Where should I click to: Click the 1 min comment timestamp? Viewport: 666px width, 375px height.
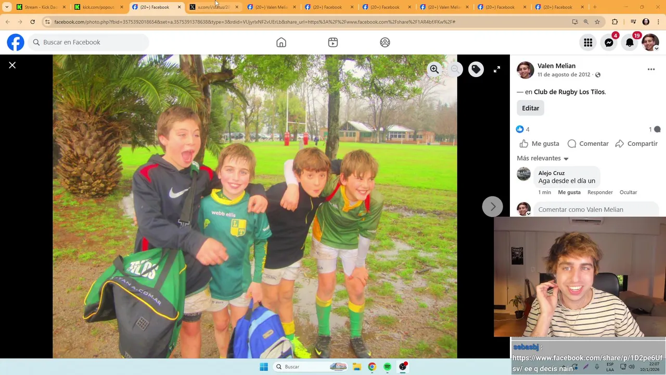point(545,192)
